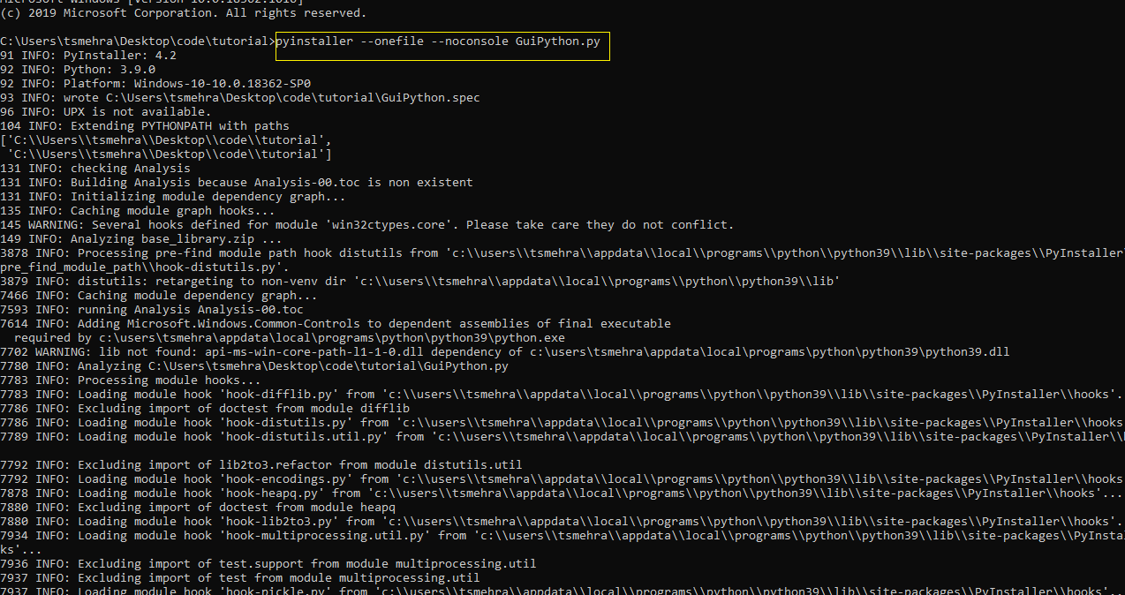Click the highlighted pyinstaller --onefile command
1125x595 pixels.
point(442,41)
